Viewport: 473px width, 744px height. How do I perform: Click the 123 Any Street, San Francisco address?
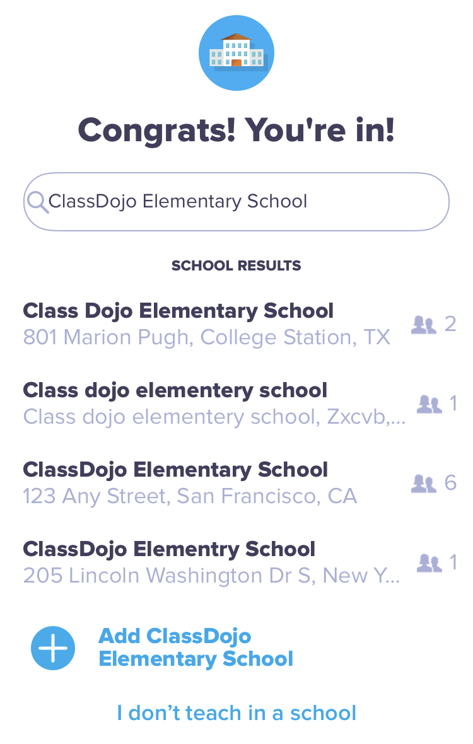pos(190,496)
